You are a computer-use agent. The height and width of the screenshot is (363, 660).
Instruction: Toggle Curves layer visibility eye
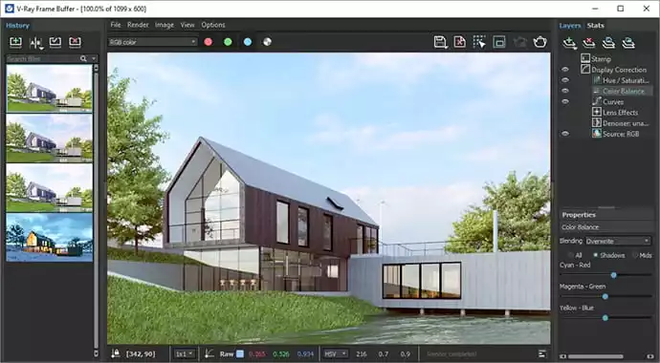click(x=565, y=101)
